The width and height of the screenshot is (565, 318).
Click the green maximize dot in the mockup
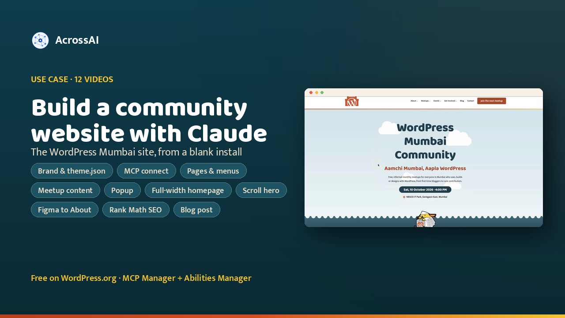322,92
